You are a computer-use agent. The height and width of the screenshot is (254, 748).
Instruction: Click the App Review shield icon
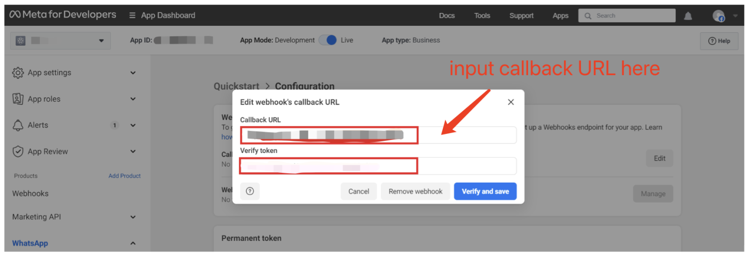coord(18,151)
